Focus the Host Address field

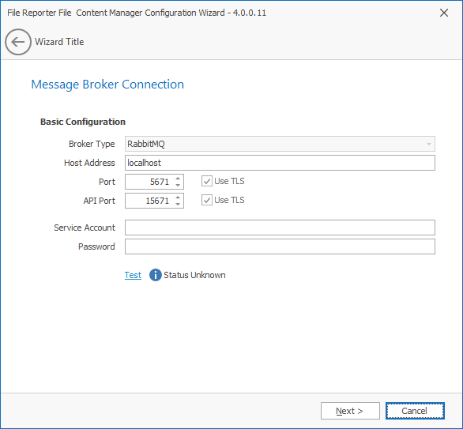[x=280, y=163]
